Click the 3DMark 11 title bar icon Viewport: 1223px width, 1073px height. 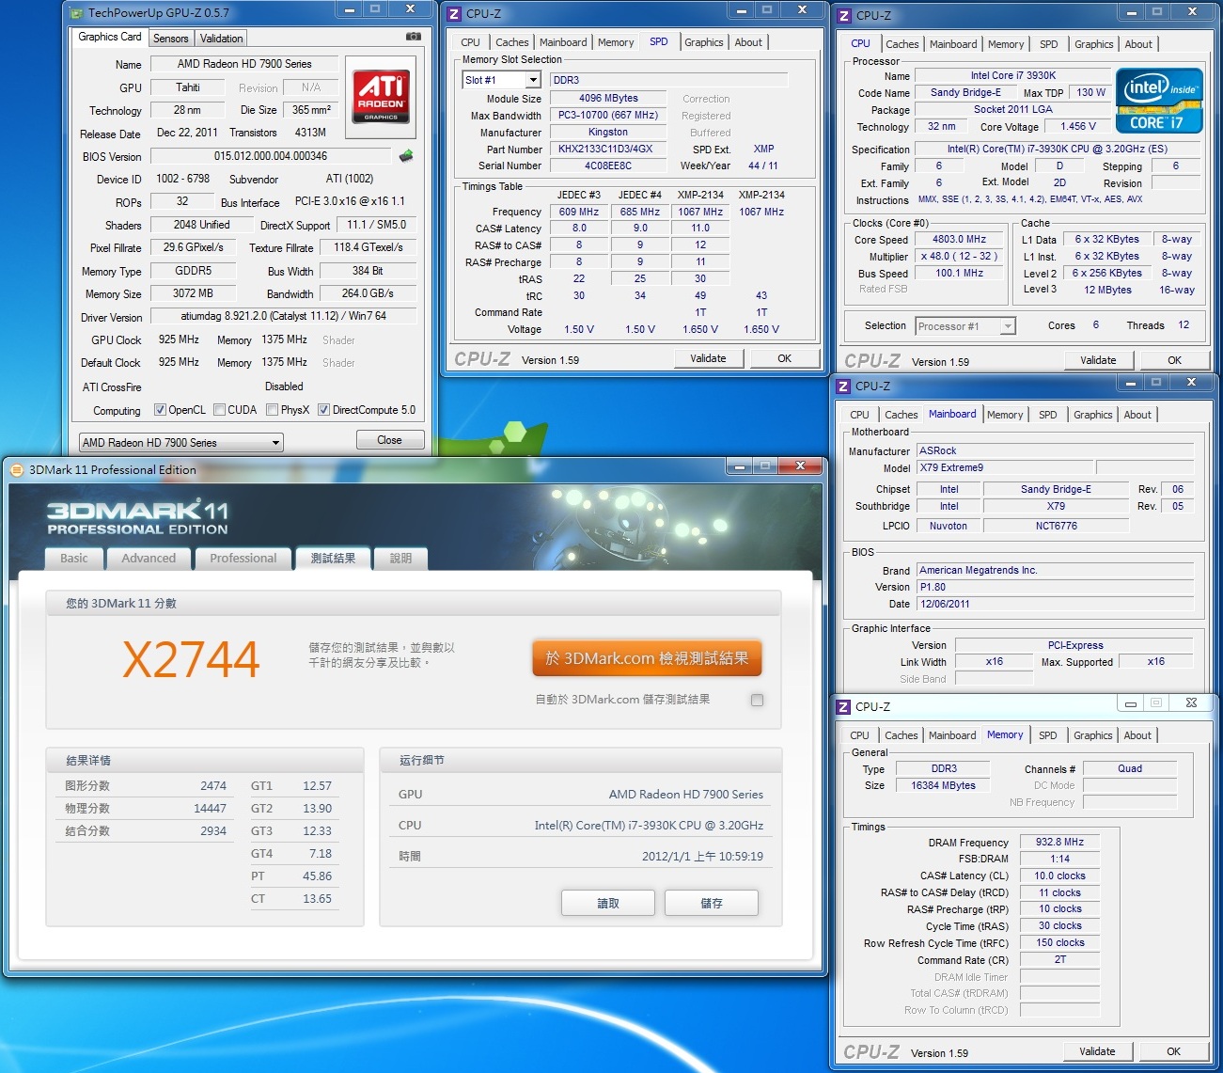(x=17, y=470)
